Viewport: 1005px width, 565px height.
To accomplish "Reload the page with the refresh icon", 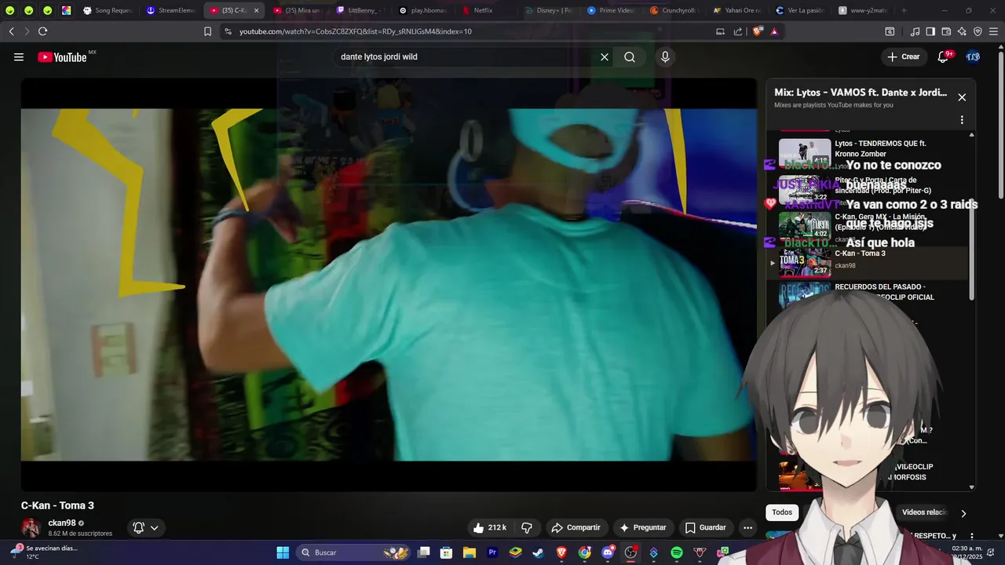I will coord(42,31).
